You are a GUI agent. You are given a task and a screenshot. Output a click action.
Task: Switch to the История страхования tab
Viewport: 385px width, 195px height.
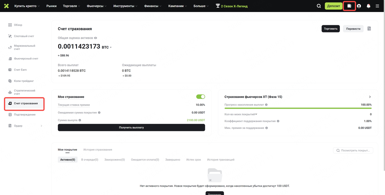98,150
